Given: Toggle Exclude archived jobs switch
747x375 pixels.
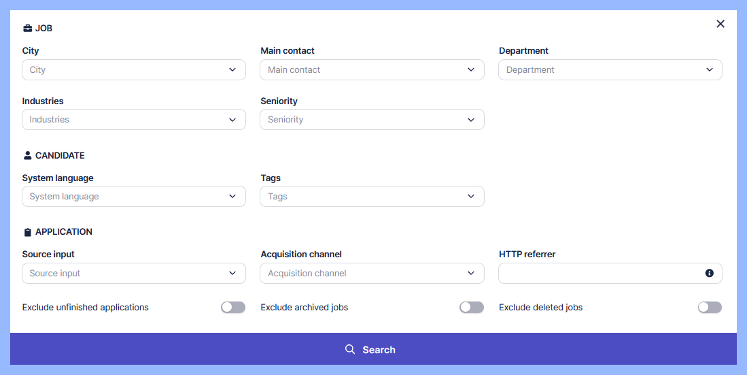Looking at the screenshot, I should pyautogui.click(x=472, y=308).
